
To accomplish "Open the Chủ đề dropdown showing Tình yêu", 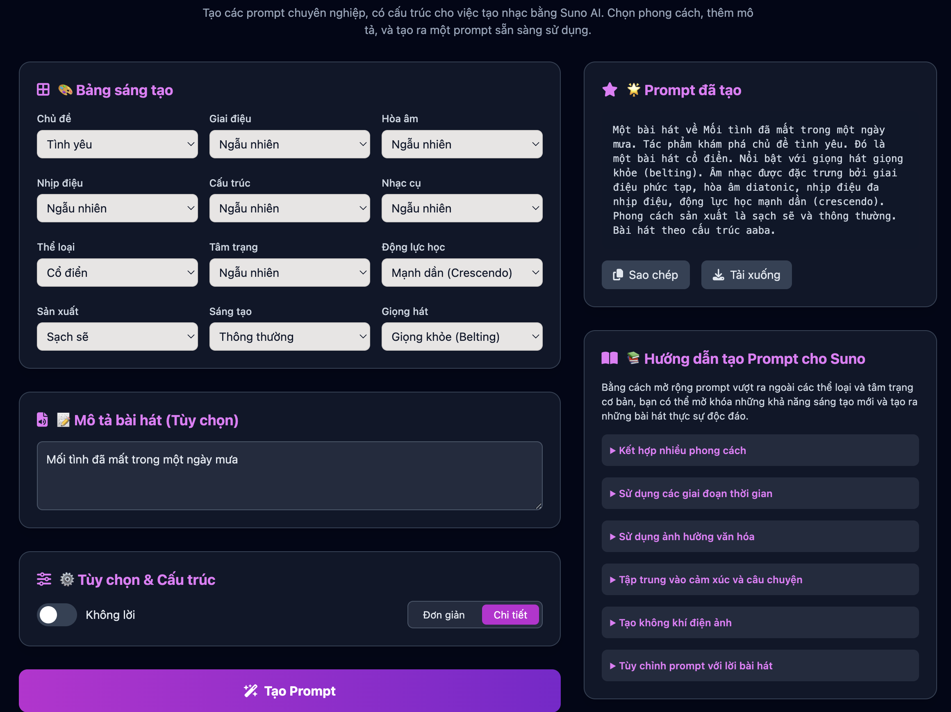I will (117, 144).
